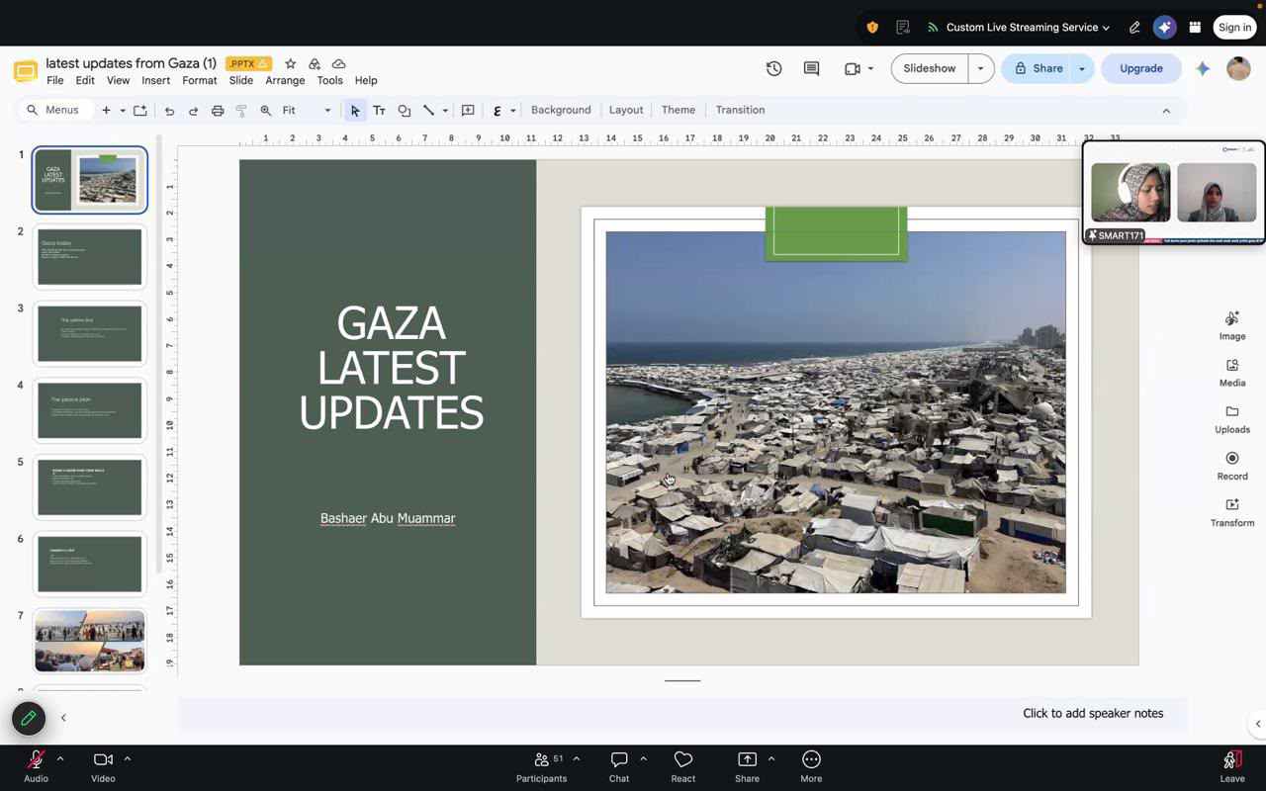Select the Text box tool

pos(379,111)
